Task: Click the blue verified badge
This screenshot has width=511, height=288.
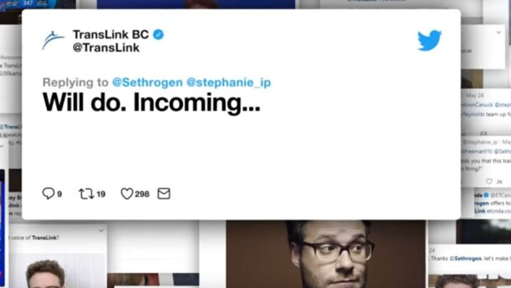Action: [159, 34]
